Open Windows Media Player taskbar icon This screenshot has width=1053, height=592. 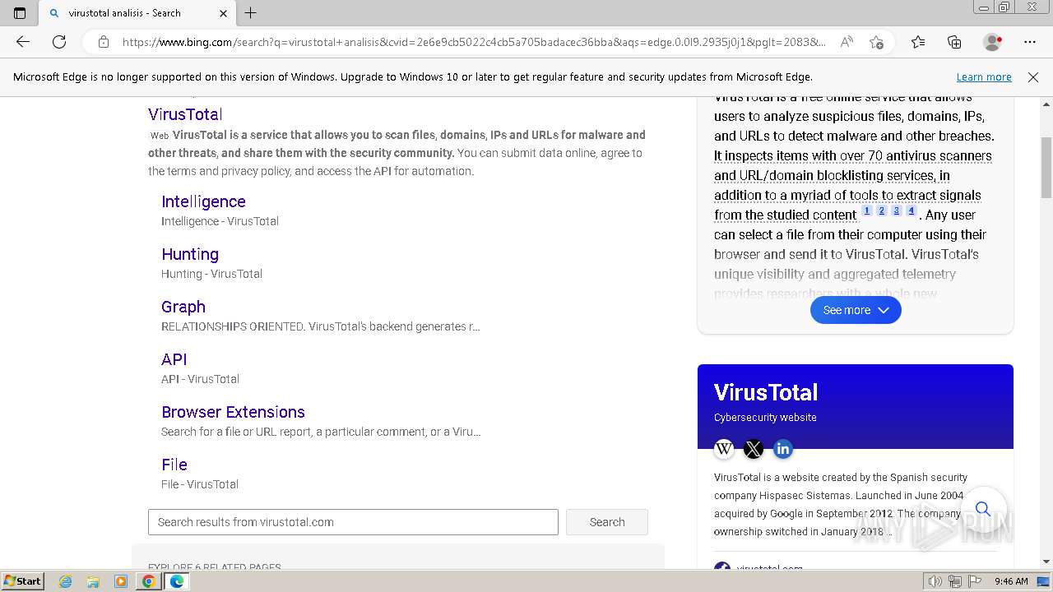(121, 581)
